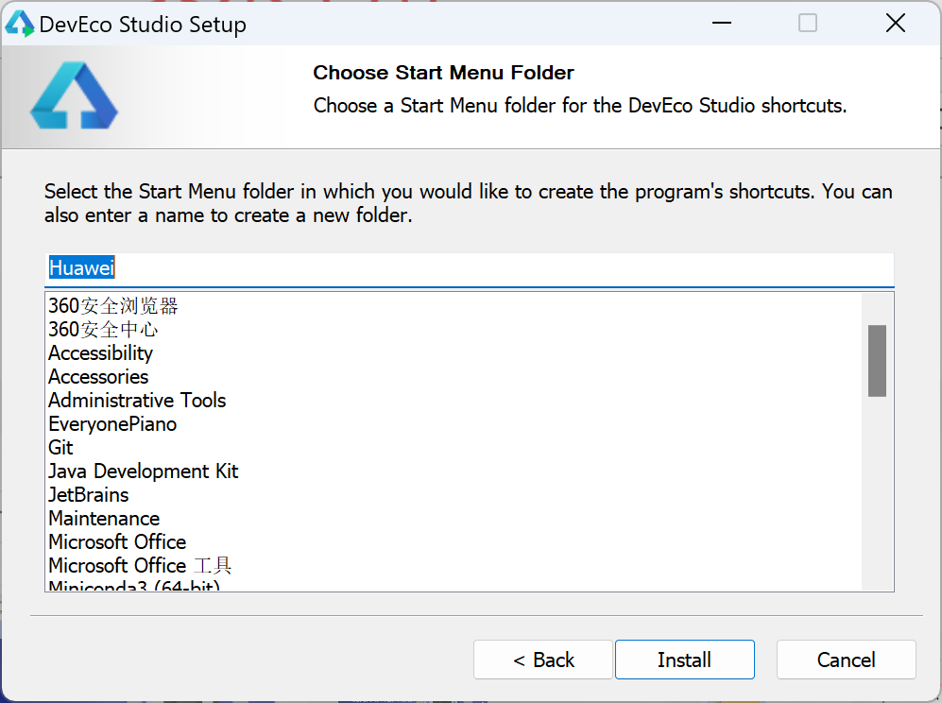Pick the Java Development Kit folder
This screenshot has width=942, height=703.
(144, 472)
